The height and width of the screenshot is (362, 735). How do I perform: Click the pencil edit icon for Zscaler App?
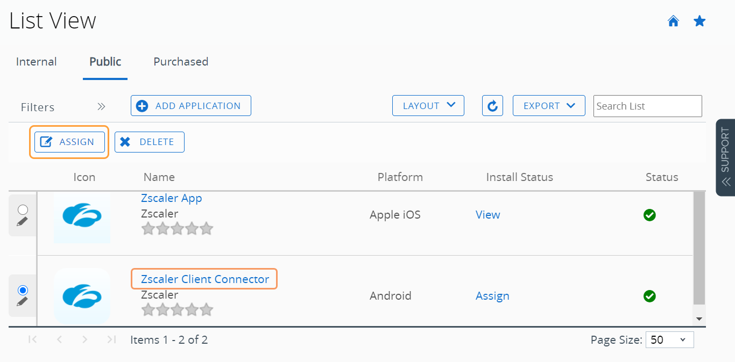(22, 221)
